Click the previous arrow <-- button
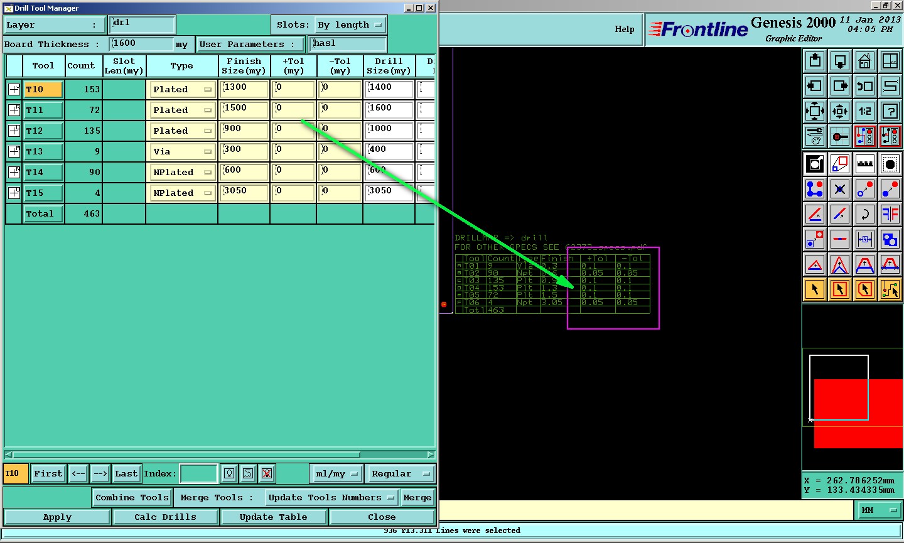904x543 pixels. point(78,473)
